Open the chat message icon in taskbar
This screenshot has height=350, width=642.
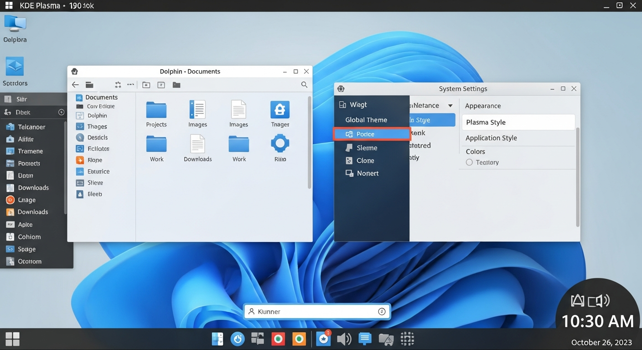(x=365, y=339)
